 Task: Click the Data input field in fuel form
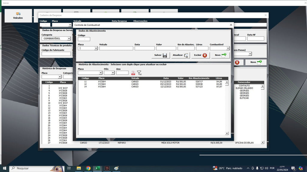(145, 48)
